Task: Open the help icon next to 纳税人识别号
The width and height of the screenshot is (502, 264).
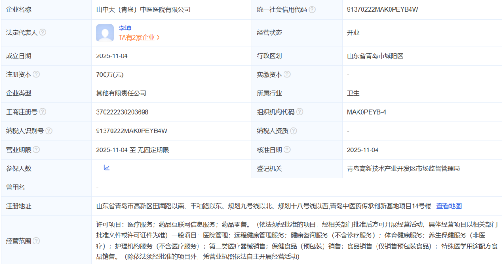Action: [x=49, y=130]
